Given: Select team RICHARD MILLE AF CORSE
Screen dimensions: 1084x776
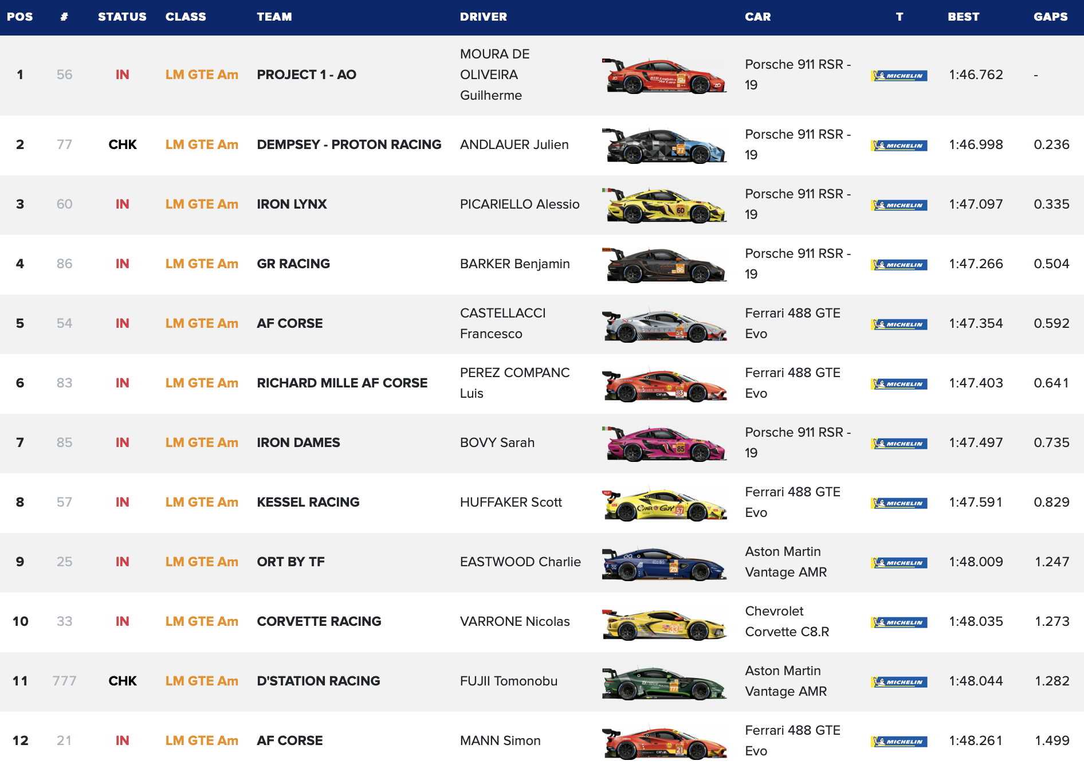Looking at the screenshot, I should point(342,383).
